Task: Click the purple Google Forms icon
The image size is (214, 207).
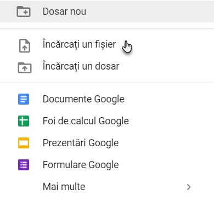Action: click(x=24, y=165)
